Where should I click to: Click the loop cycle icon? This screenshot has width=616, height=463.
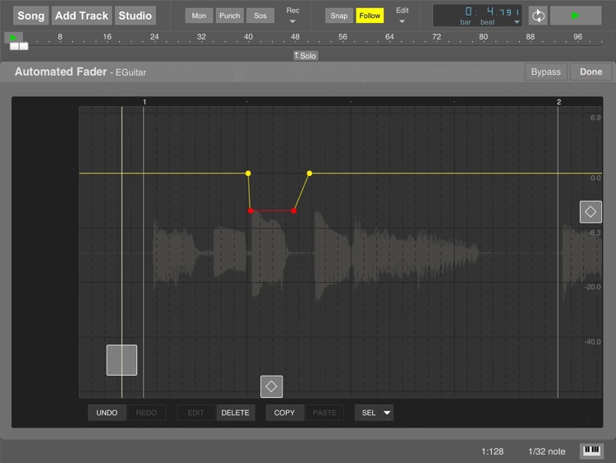(538, 16)
